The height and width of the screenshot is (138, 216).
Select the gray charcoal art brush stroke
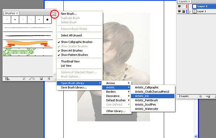(x=28, y=28)
